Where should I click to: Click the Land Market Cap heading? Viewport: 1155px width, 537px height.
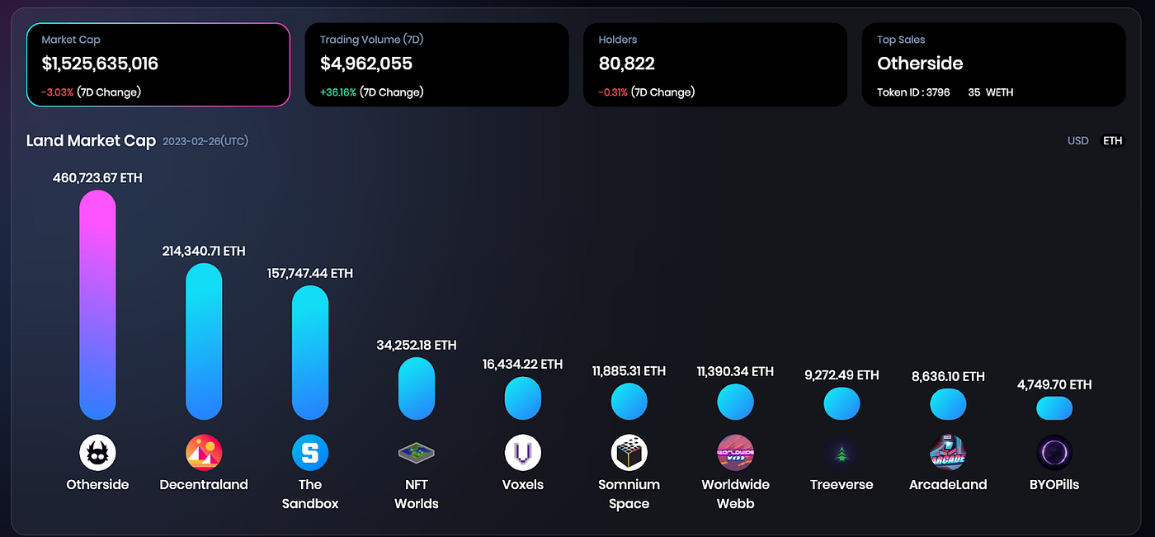[x=91, y=141]
